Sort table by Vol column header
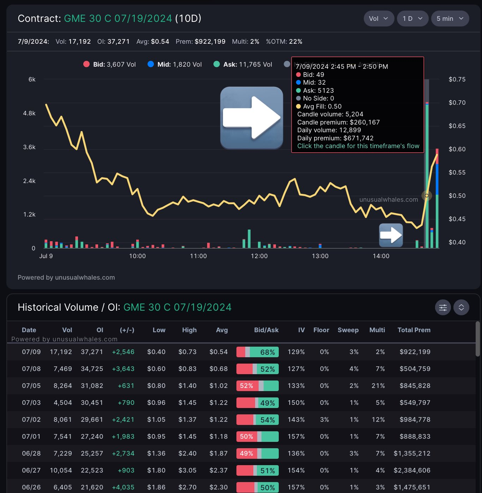 pos(67,330)
